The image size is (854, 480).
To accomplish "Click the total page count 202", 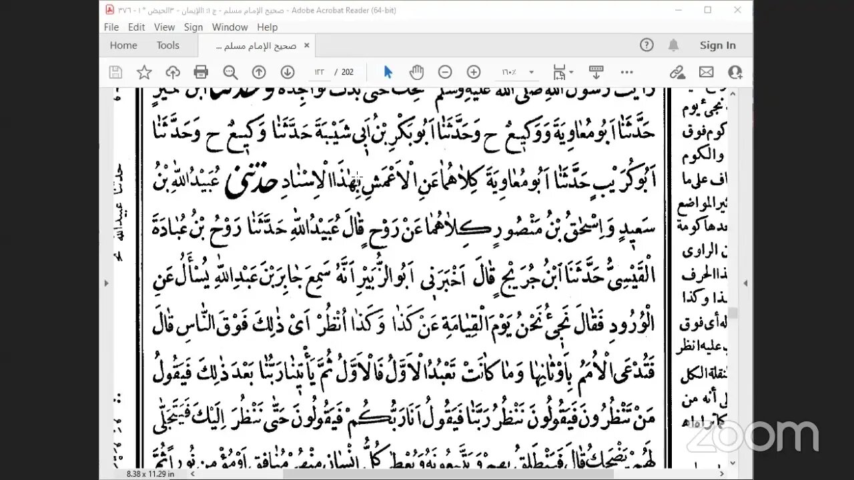I will [x=347, y=73].
